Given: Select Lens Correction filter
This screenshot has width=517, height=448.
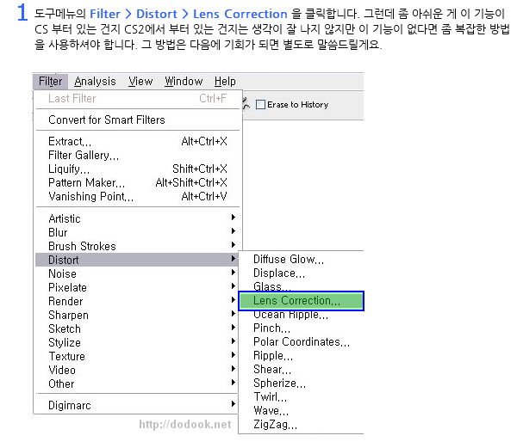Looking at the screenshot, I should (301, 301).
